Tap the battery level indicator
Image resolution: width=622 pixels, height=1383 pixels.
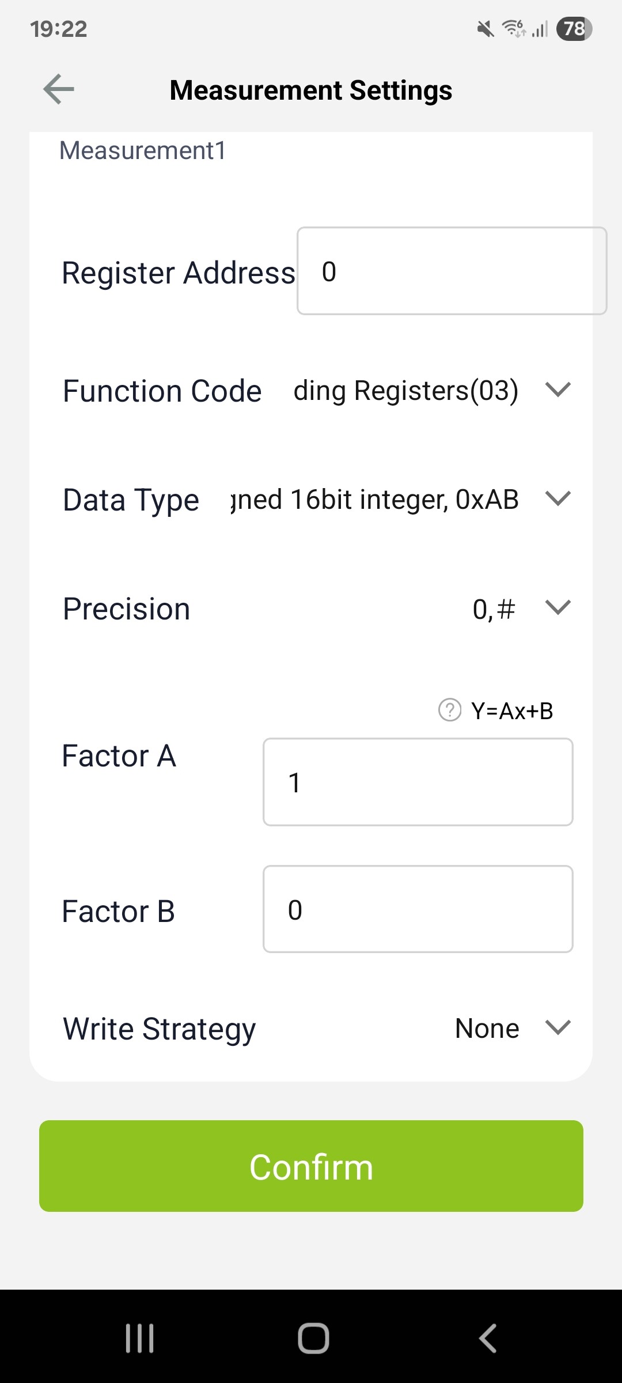pyautogui.click(x=574, y=29)
